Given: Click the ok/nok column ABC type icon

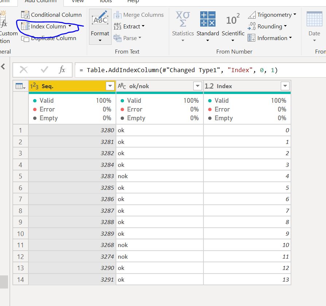Looking at the screenshot, I should (x=122, y=86).
